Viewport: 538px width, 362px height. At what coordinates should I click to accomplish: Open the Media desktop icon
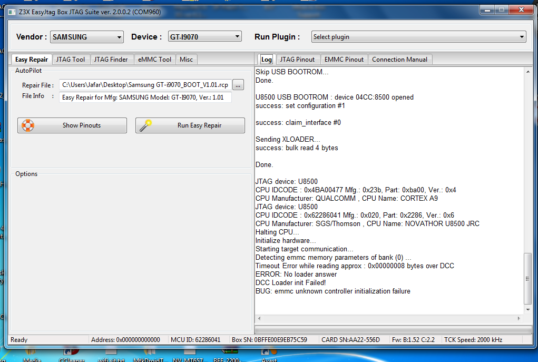click(x=32, y=356)
